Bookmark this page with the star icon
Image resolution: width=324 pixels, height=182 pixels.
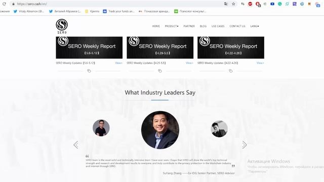click(x=233, y=4)
